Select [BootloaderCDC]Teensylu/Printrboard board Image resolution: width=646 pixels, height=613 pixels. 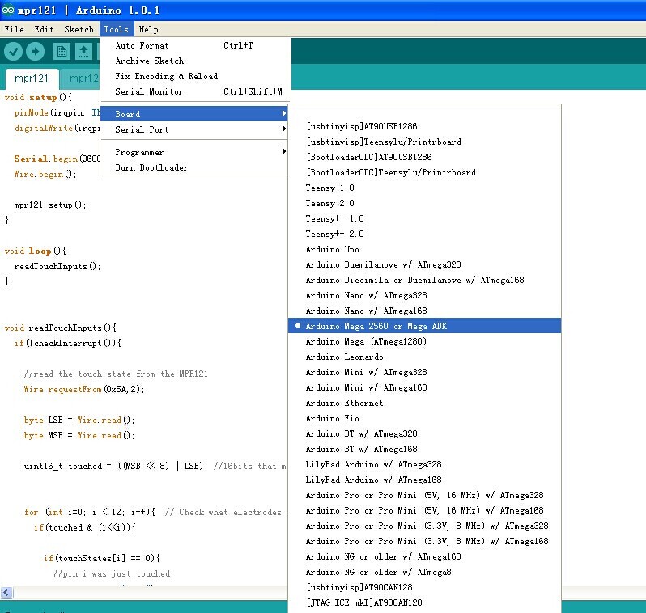pos(424,172)
